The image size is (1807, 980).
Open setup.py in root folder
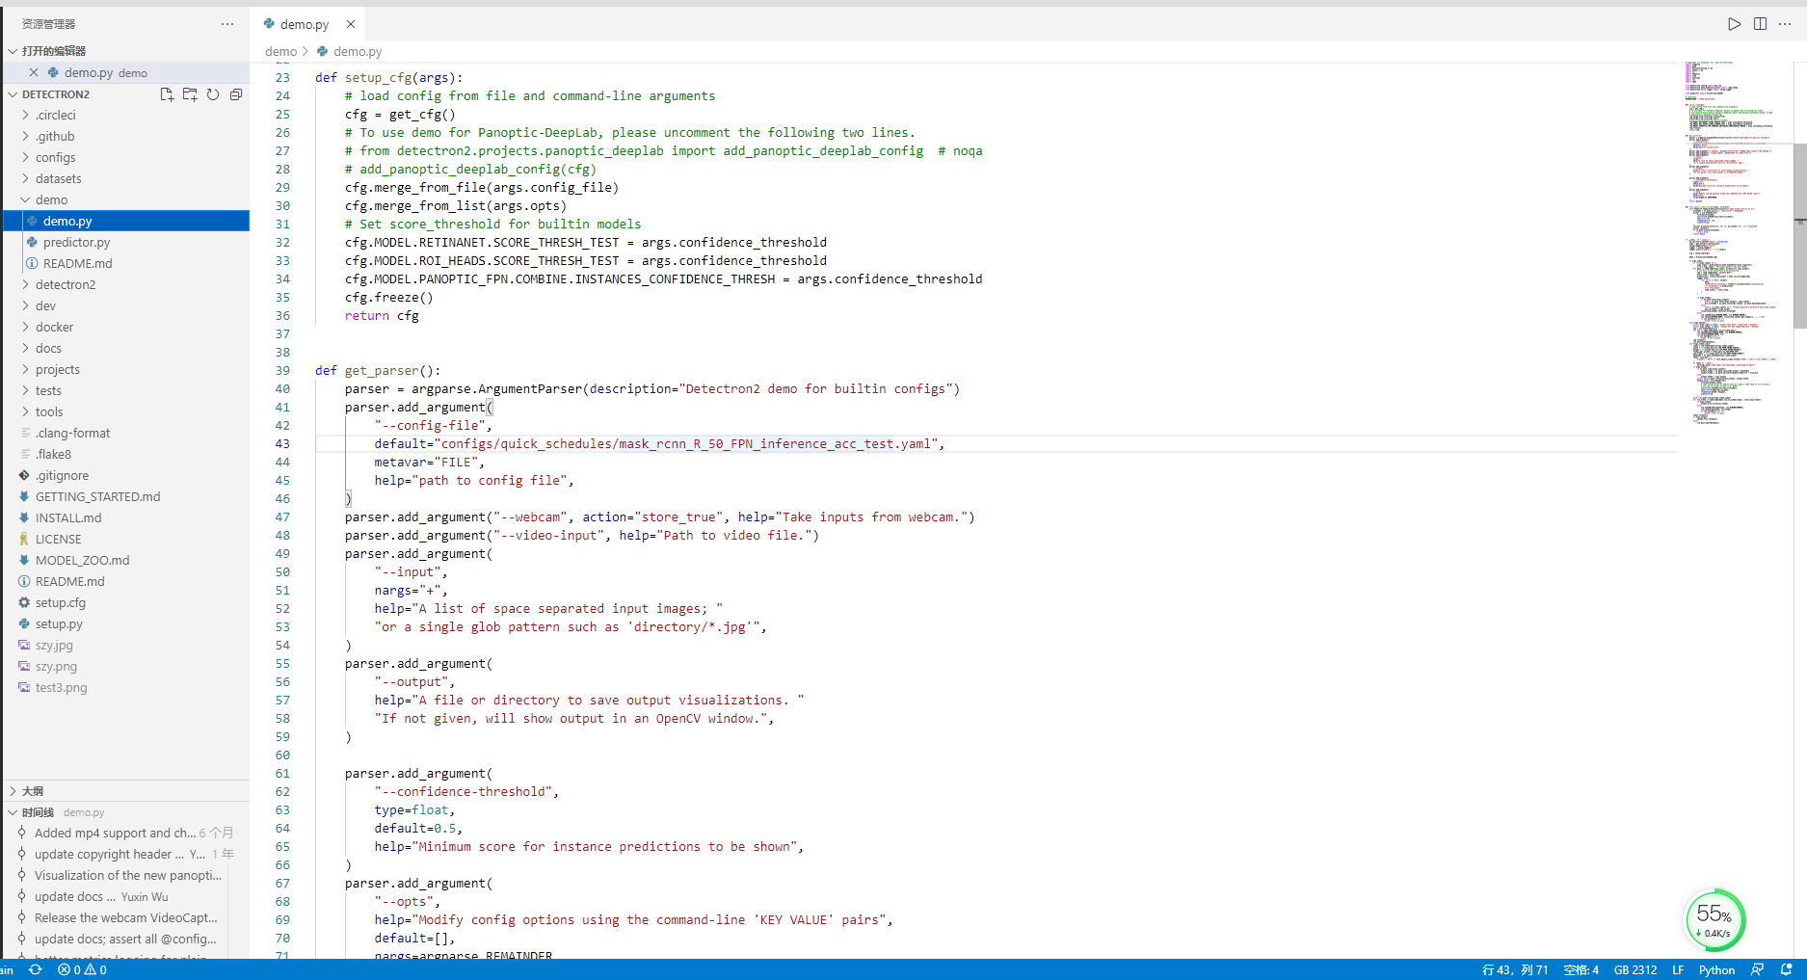59,623
